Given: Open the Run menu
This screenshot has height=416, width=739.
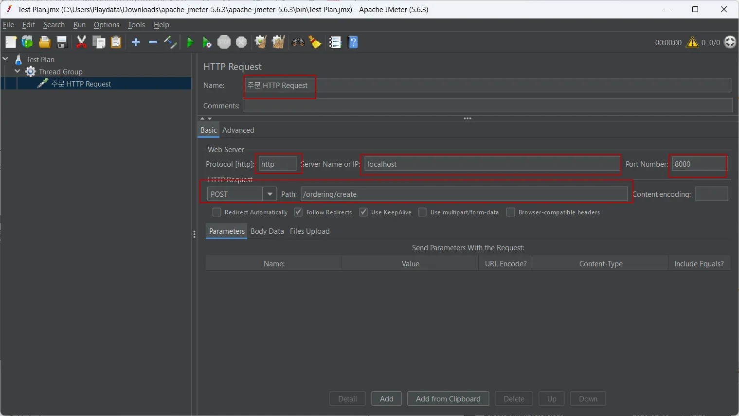Looking at the screenshot, I should (x=79, y=25).
